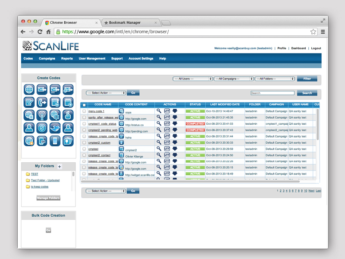Switch to the Bookmark Manager tab

coord(128,22)
